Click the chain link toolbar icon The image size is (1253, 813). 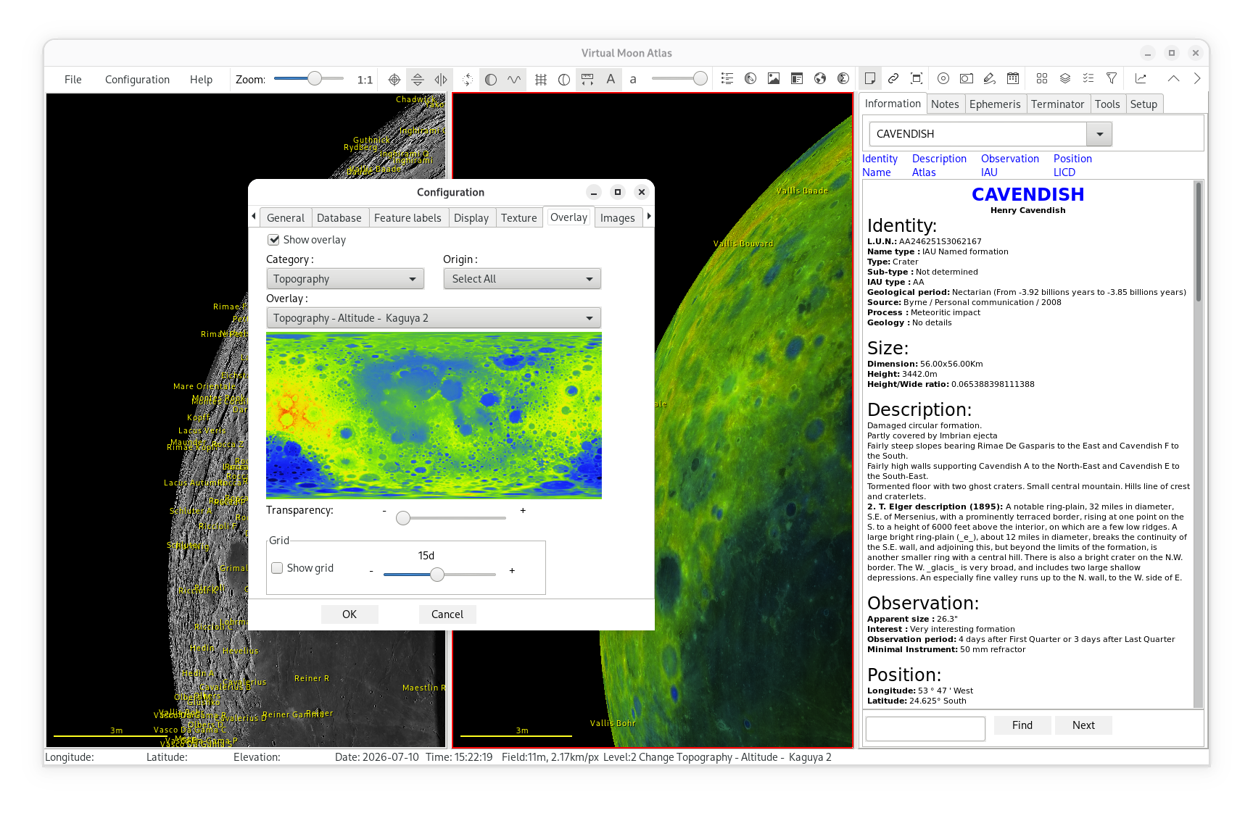[x=893, y=78]
